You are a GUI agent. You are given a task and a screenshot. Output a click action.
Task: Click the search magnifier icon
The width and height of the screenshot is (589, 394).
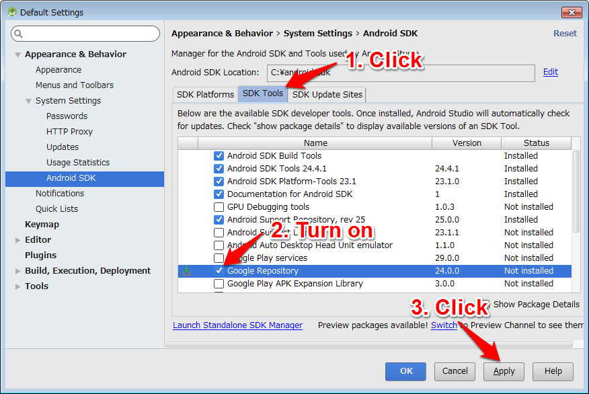coord(18,34)
